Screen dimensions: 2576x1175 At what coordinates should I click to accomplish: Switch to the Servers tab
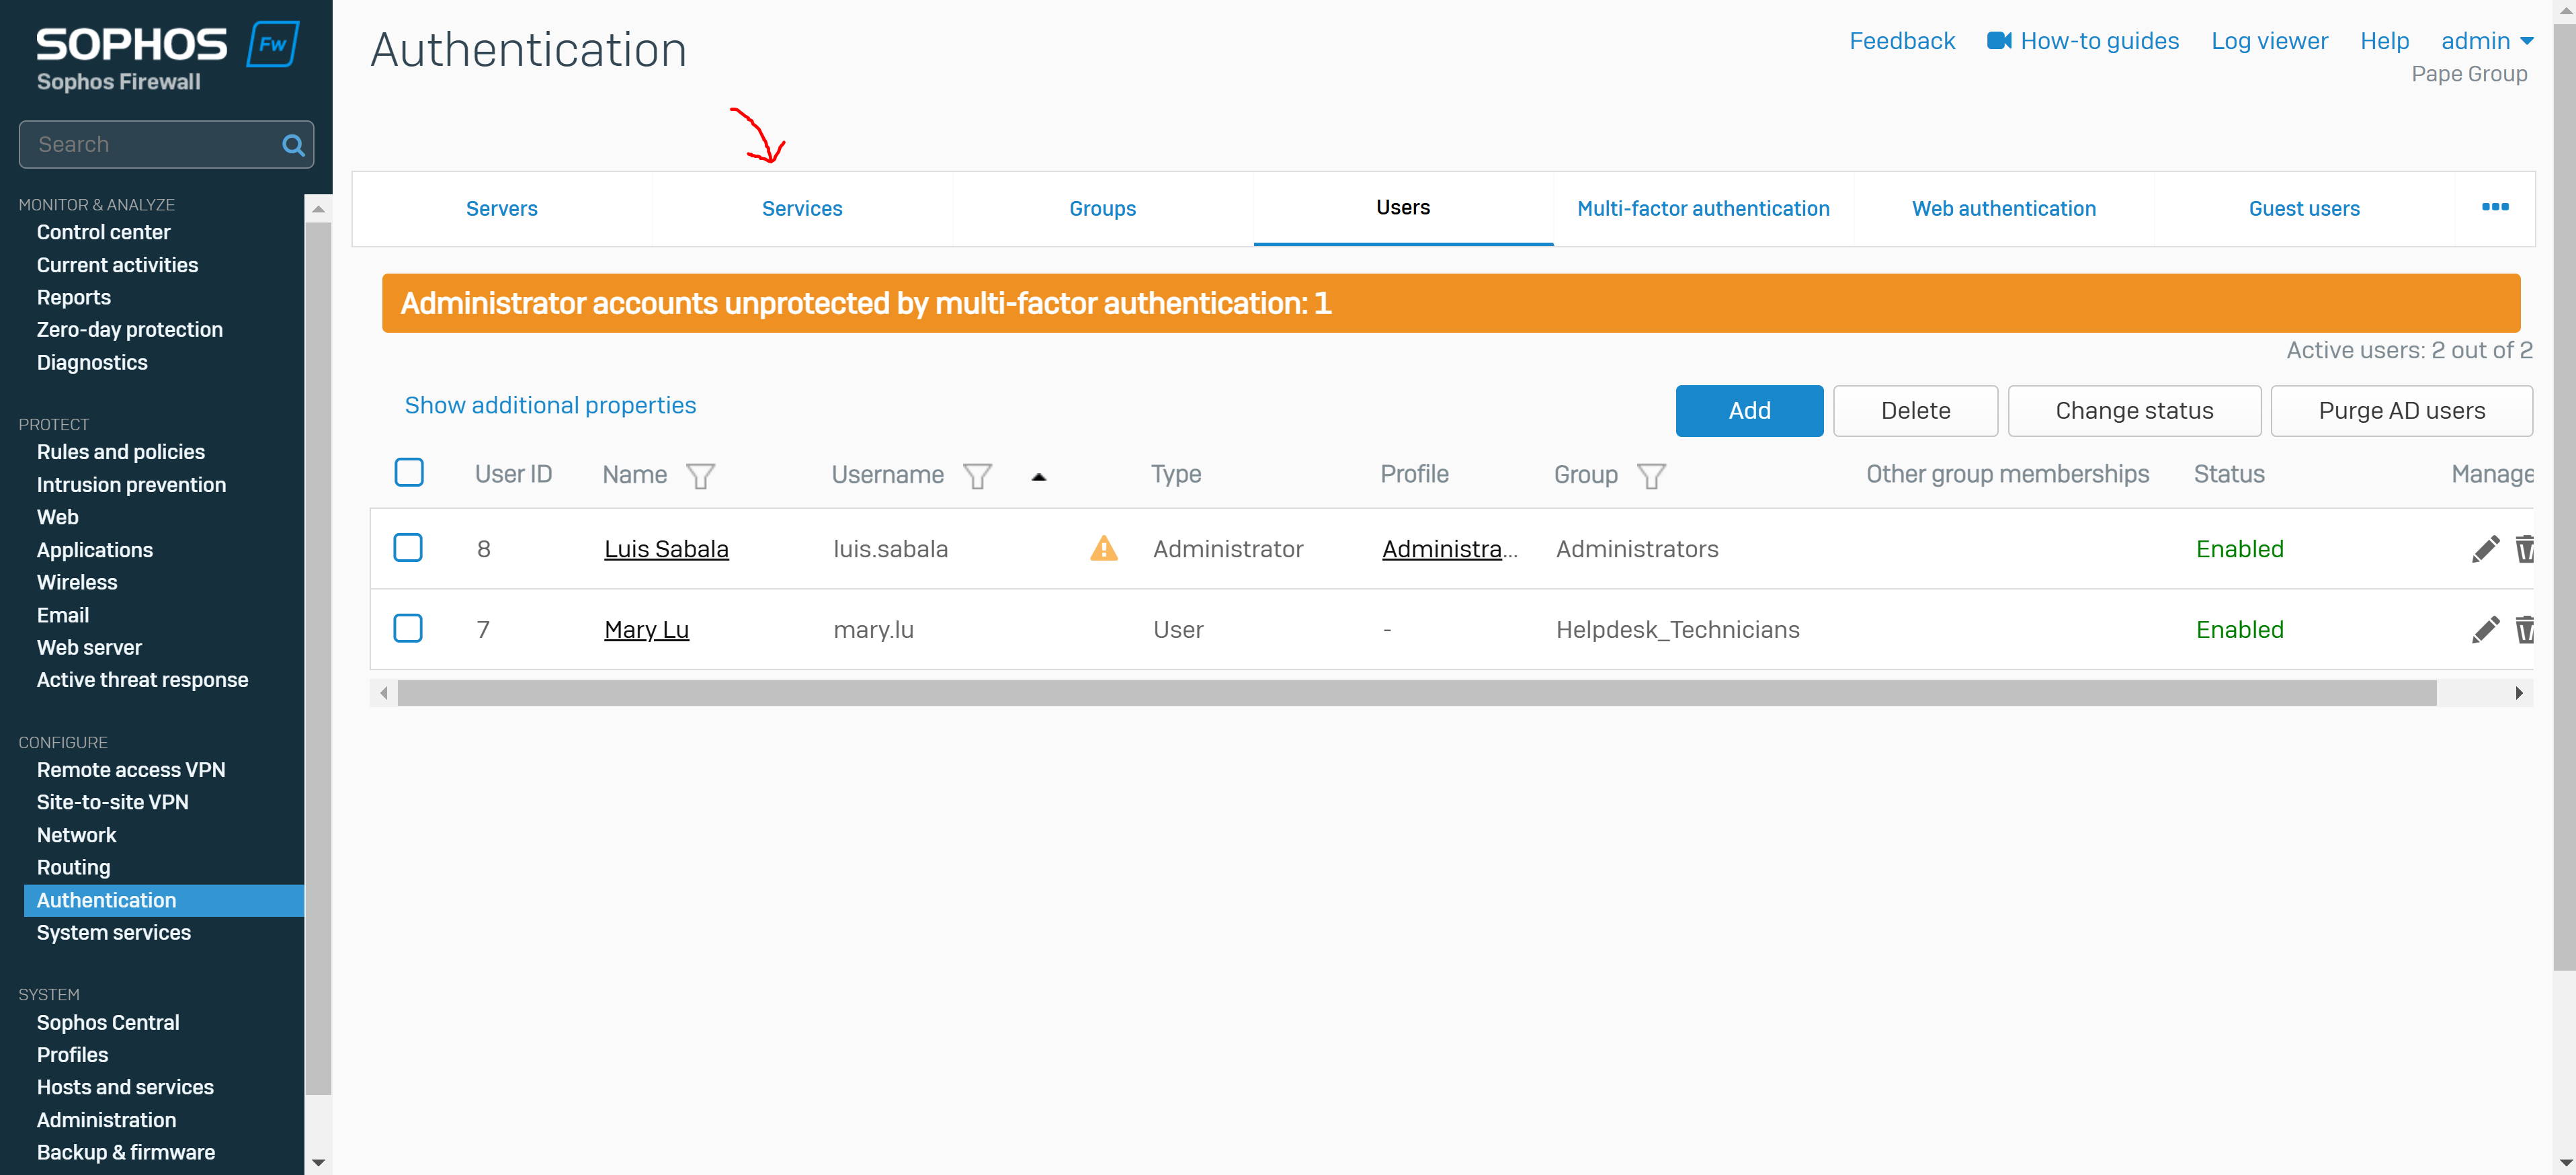point(502,209)
